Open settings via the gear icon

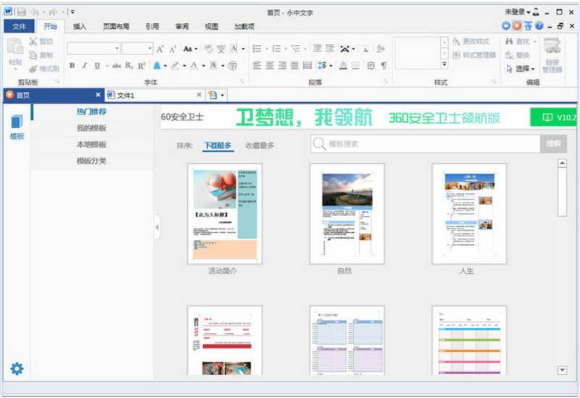17,368
